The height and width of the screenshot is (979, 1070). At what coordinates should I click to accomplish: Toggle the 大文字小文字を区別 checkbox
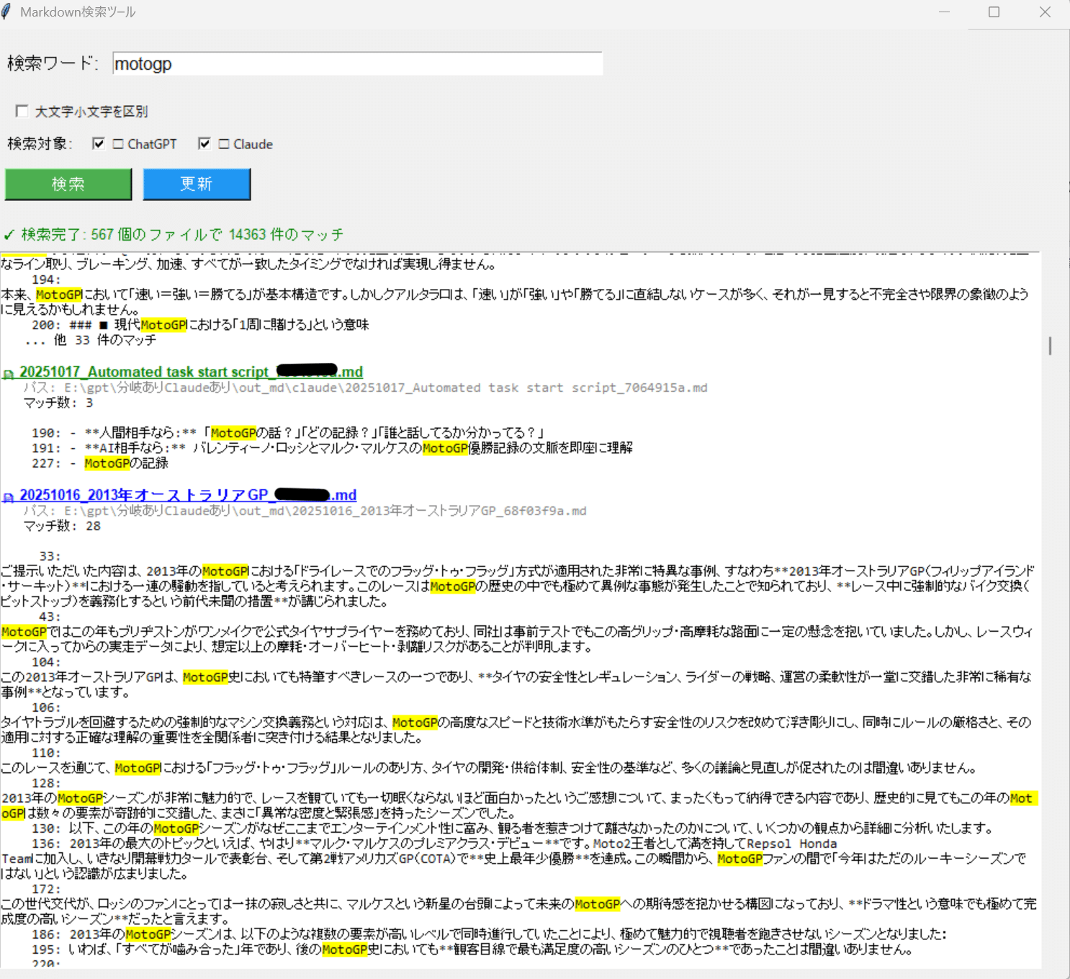click(22, 111)
